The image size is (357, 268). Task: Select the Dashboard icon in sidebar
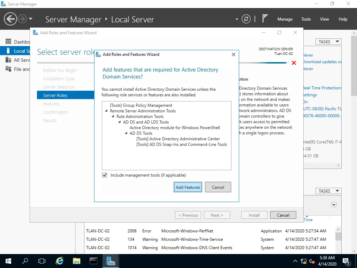click(8, 42)
